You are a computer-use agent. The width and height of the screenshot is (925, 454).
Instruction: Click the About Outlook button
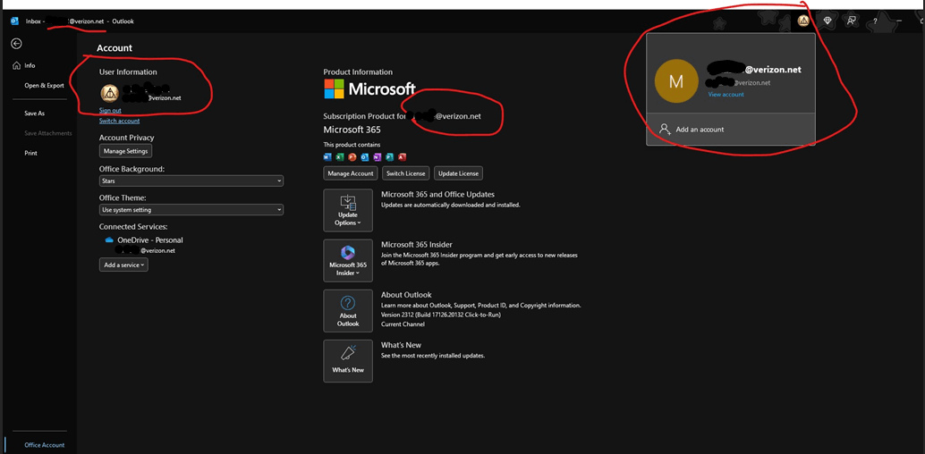tap(348, 311)
